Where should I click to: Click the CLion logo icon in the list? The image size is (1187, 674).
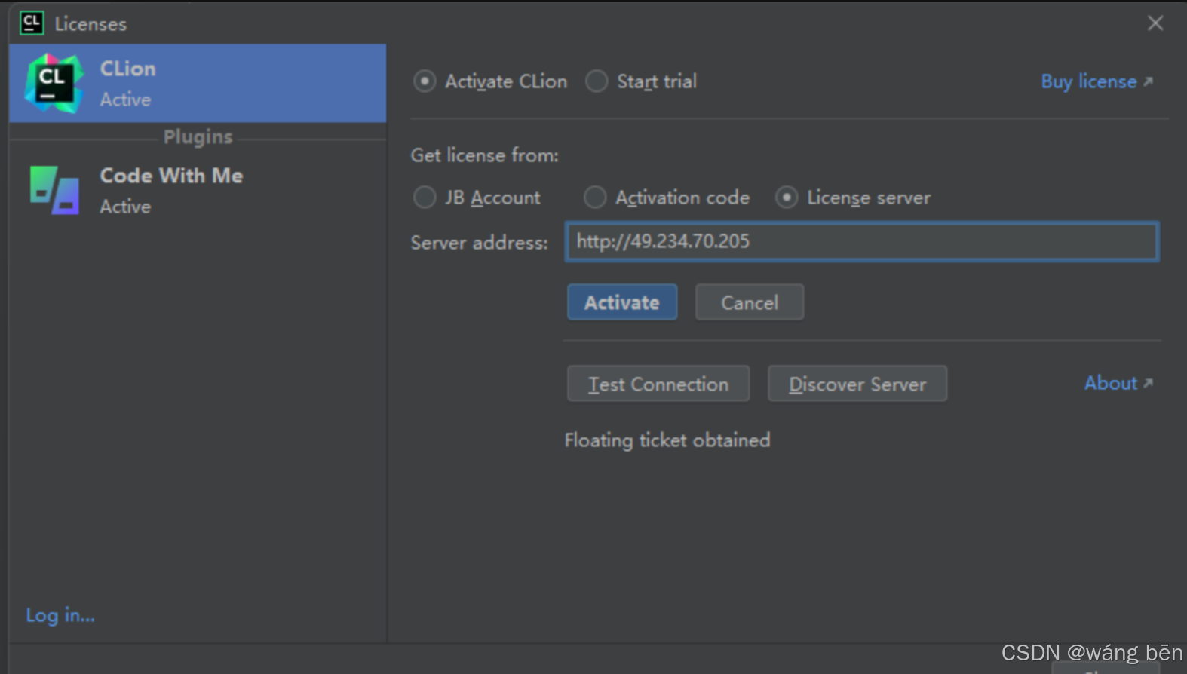(x=53, y=83)
